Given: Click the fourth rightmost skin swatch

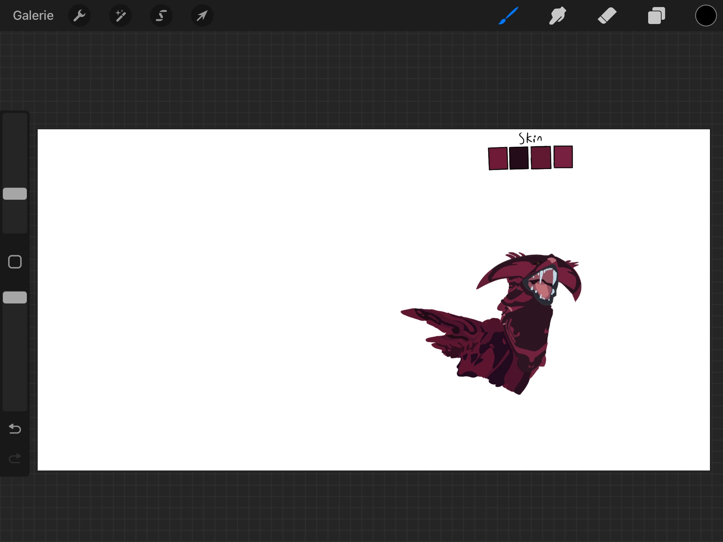Looking at the screenshot, I should [x=563, y=157].
